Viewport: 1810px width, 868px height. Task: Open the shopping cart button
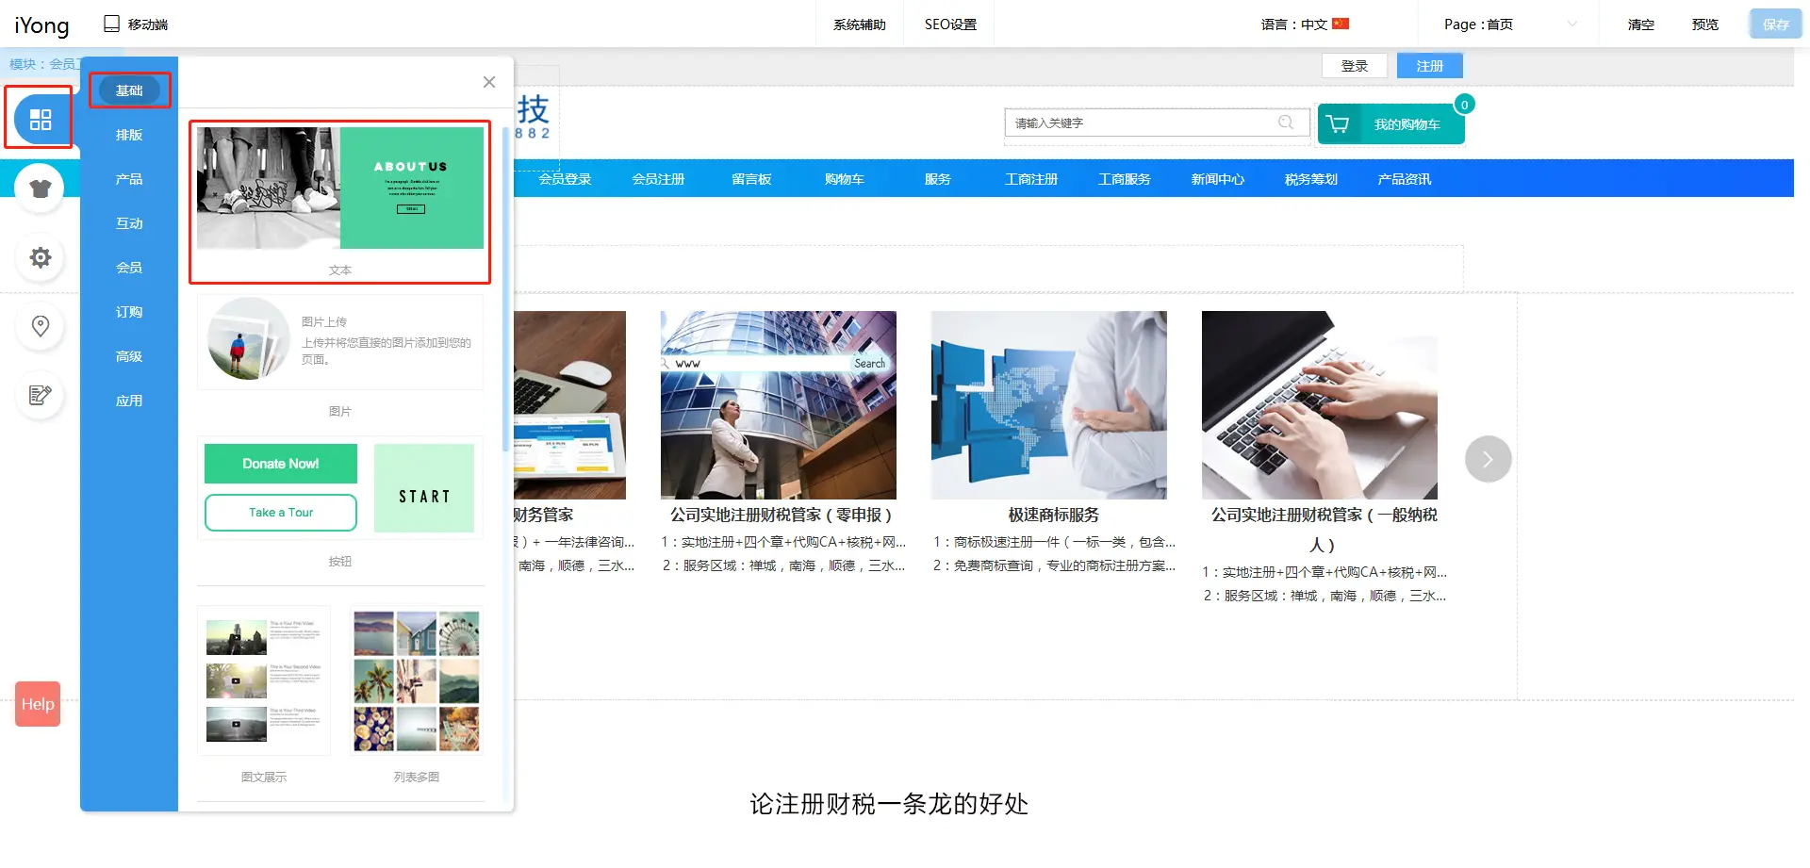[1390, 124]
